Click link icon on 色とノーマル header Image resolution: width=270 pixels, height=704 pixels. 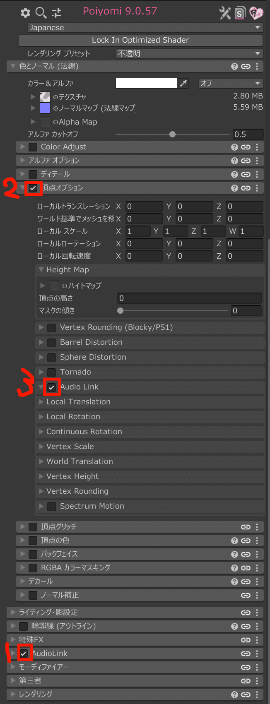point(246,66)
